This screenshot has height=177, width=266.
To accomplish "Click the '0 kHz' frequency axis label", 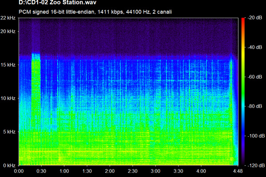I will click(9, 165).
